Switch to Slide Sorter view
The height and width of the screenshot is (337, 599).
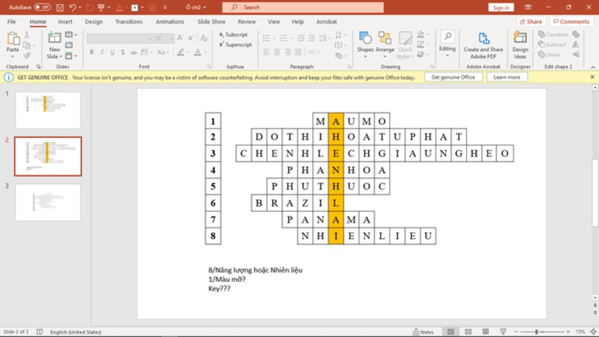(468, 332)
